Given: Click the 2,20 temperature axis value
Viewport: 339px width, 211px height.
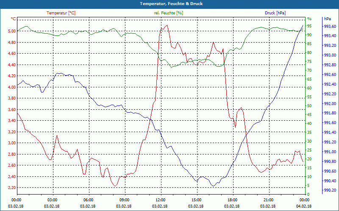Looking at the screenshot, I should pyautogui.click(x=12, y=188).
